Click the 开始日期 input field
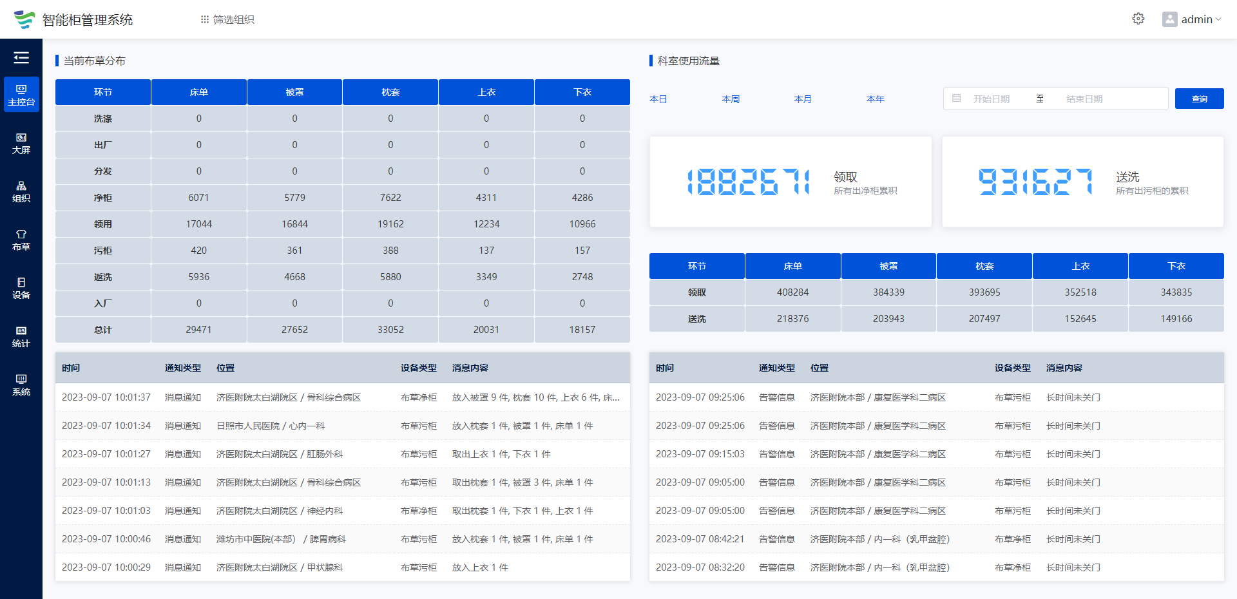Screen dimensions: 1237x599 pyautogui.click(x=992, y=99)
